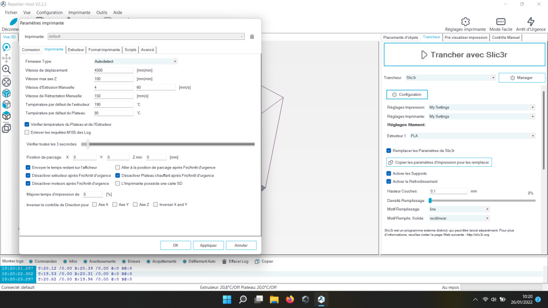Click Repetier-Host taskbar icon
Screen dimensions: 548x308
(321, 299)
